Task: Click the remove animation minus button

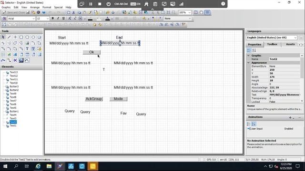Action: pyautogui.click(x=300, y=117)
